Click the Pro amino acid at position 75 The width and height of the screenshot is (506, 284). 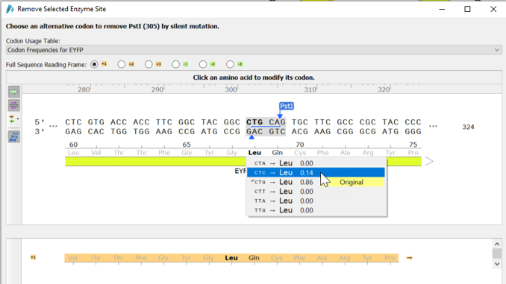click(x=413, y=153)
